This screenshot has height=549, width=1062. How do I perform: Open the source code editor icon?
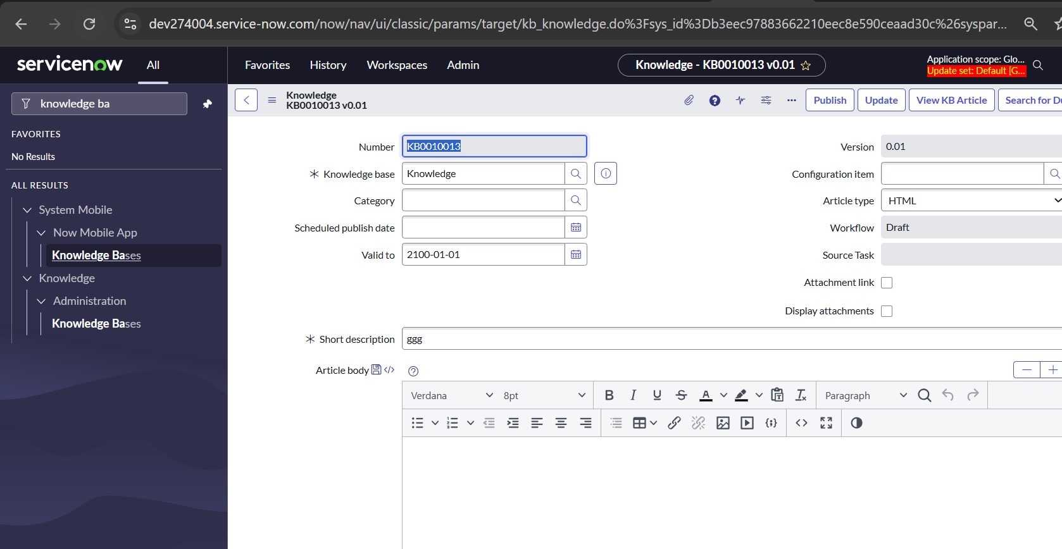801,423
